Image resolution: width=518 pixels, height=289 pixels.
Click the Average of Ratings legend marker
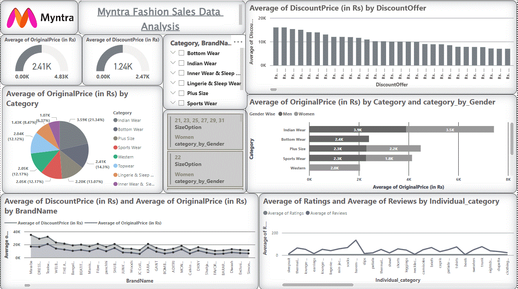tap(265, 213)
